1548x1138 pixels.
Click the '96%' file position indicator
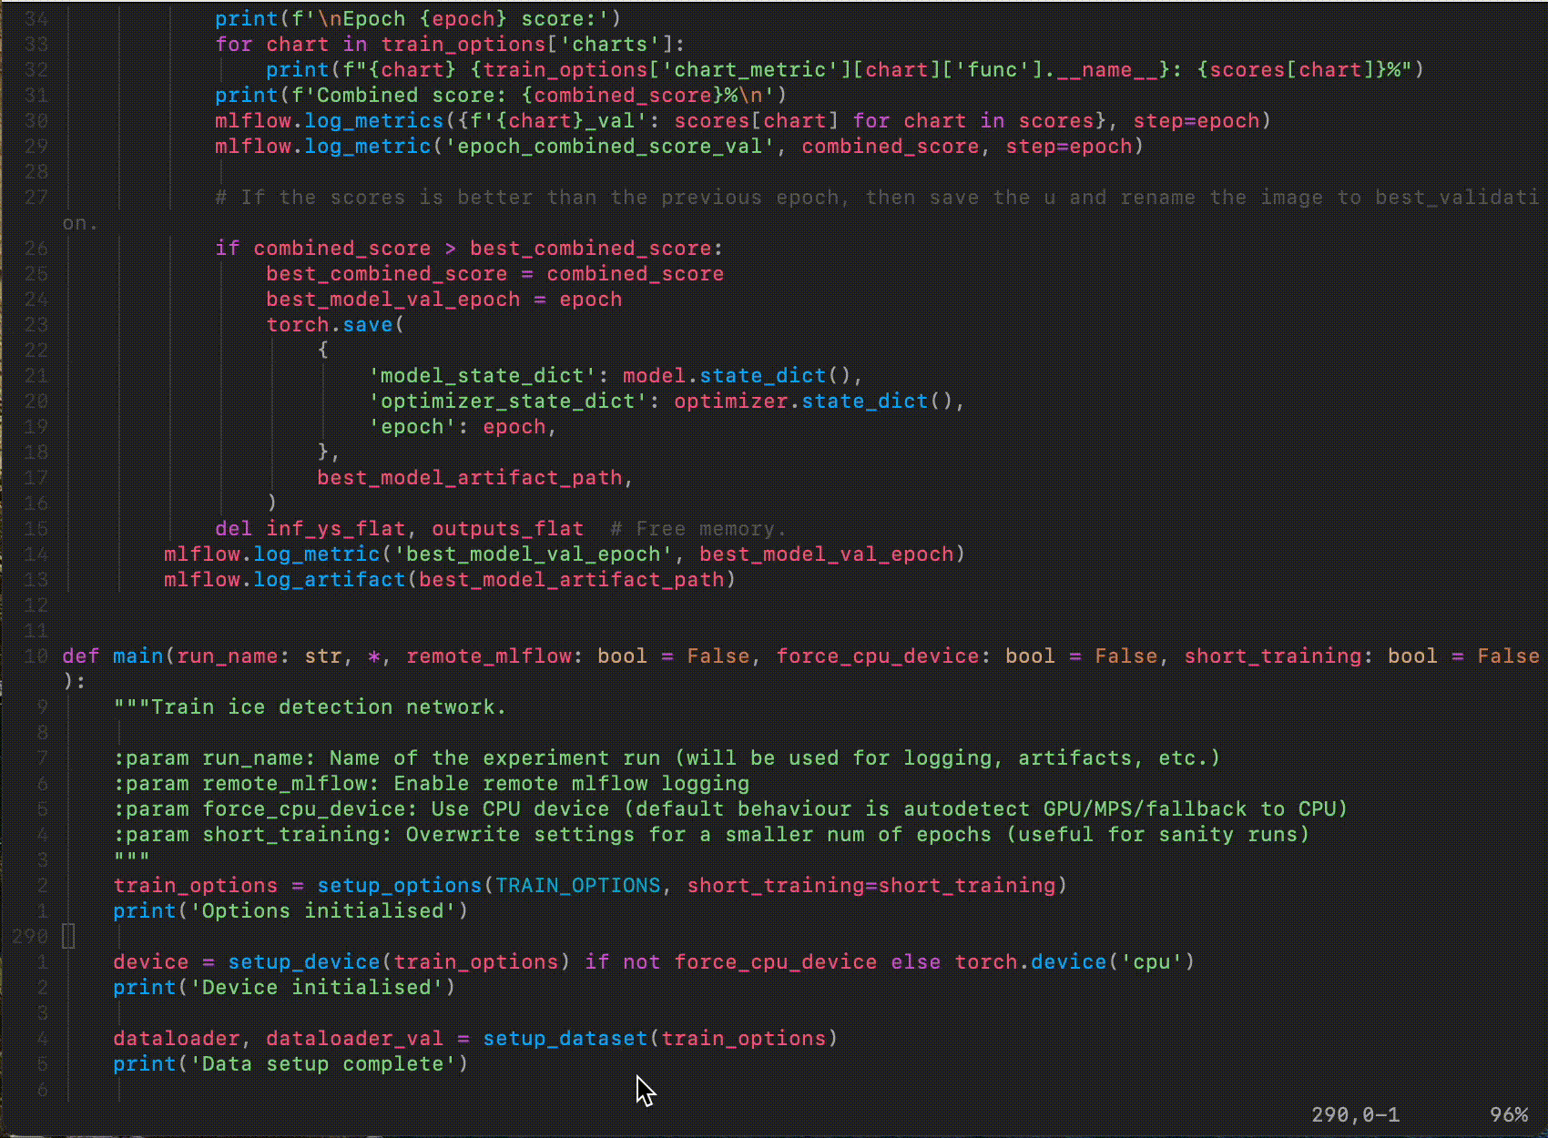[x=1509, y=1115]
